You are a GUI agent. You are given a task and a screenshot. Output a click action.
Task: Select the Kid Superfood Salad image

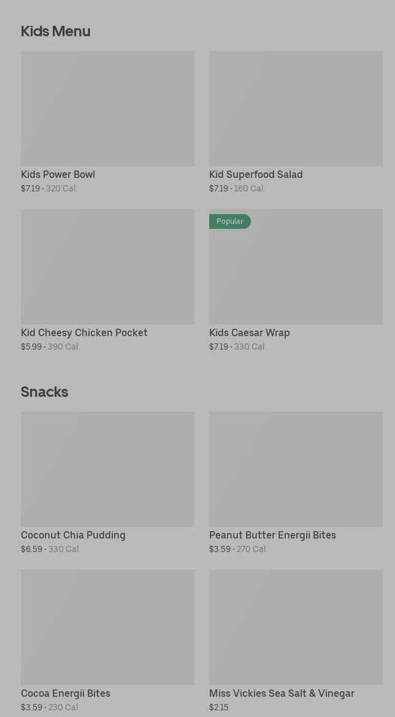(296, 109)
